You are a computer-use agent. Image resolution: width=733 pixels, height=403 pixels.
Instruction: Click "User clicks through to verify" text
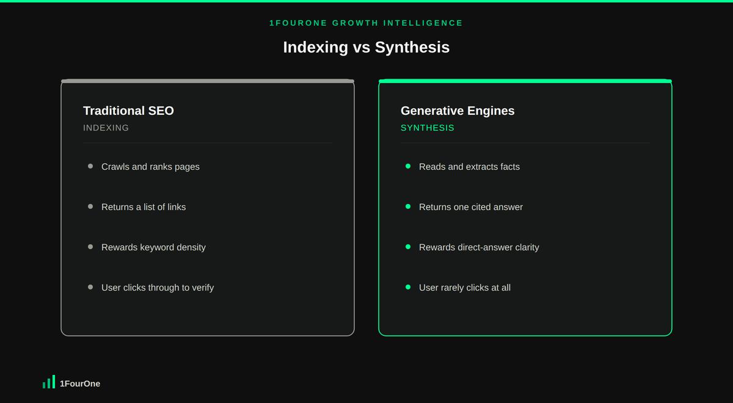158,288
